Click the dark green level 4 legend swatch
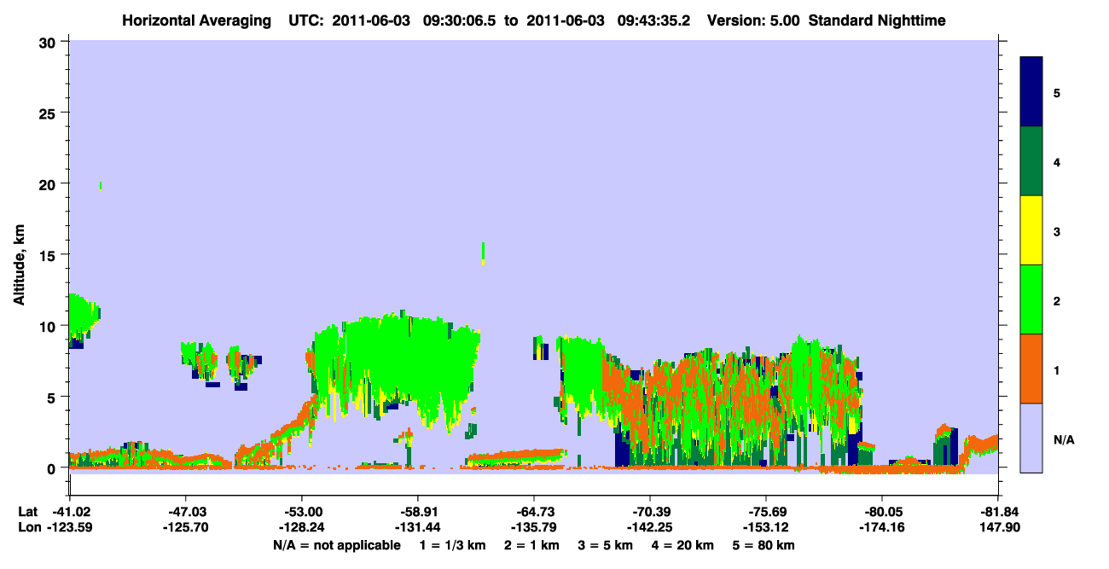The image size is (1109, 569). point(1031,161)
